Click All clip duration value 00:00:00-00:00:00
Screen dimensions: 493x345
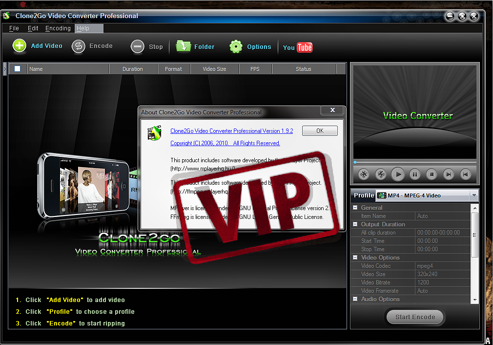point(443,233)
